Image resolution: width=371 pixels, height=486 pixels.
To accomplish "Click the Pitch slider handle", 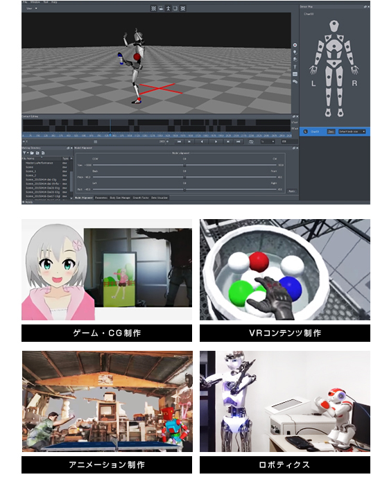I will coord(184,177).
